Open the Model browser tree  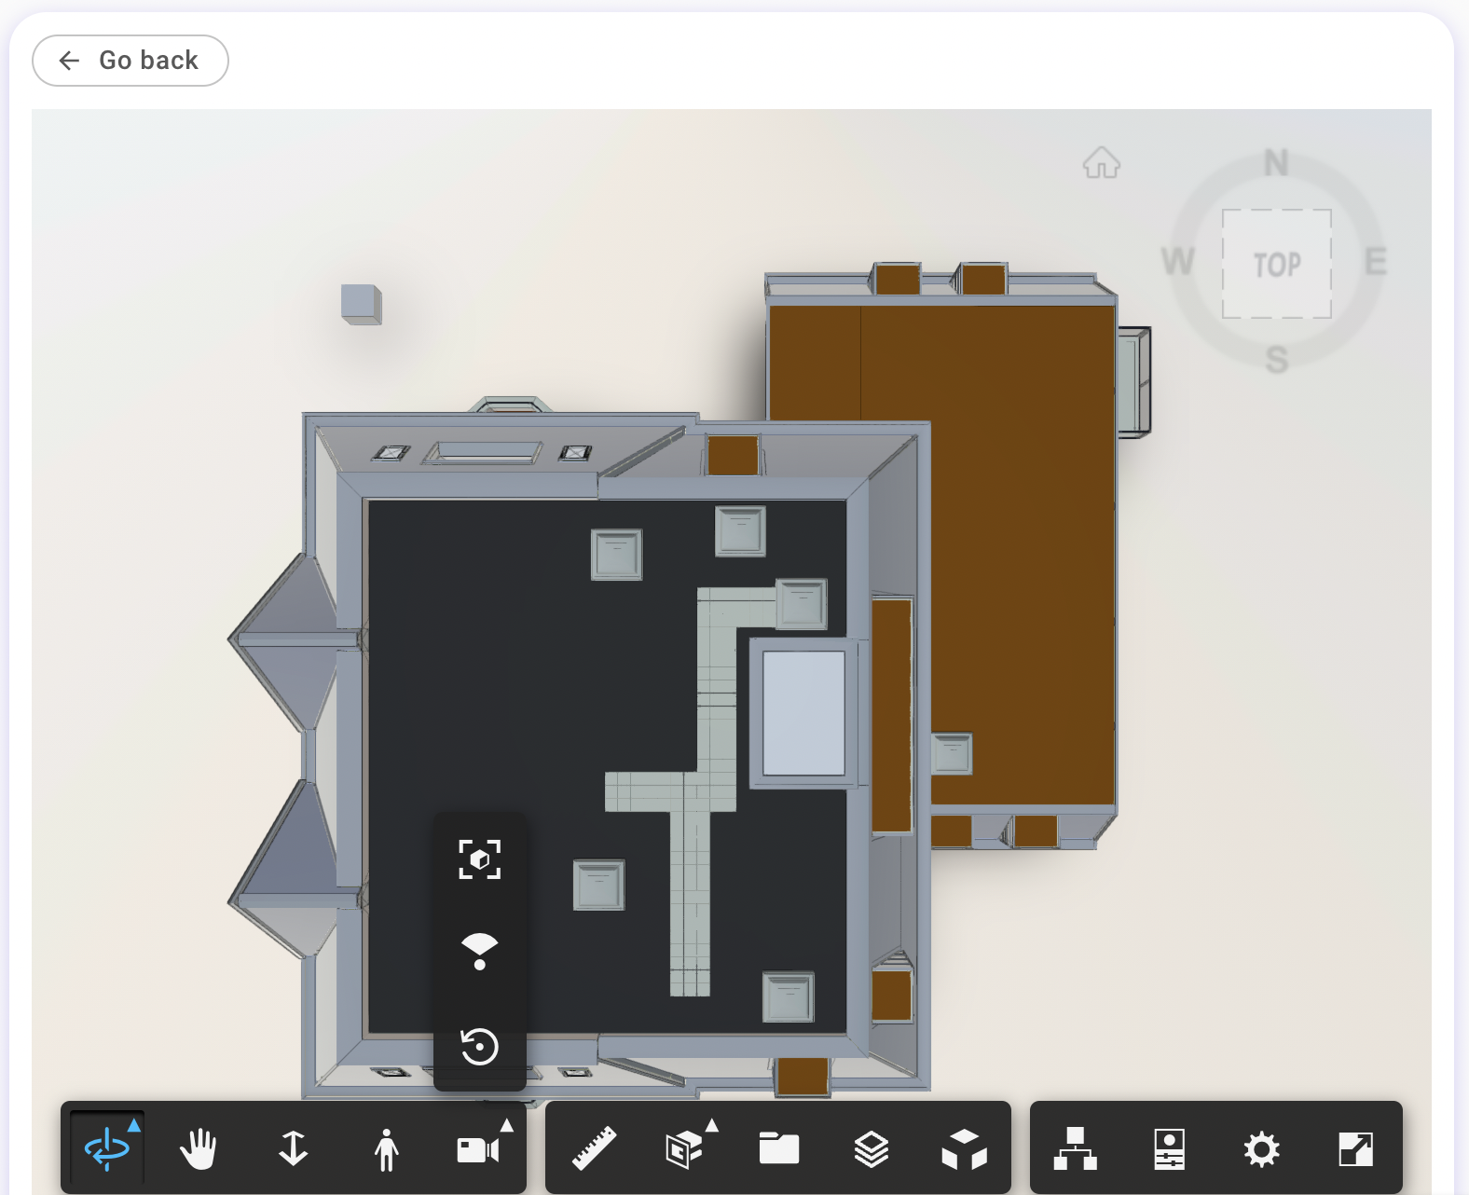(x=1076, y=1148)
